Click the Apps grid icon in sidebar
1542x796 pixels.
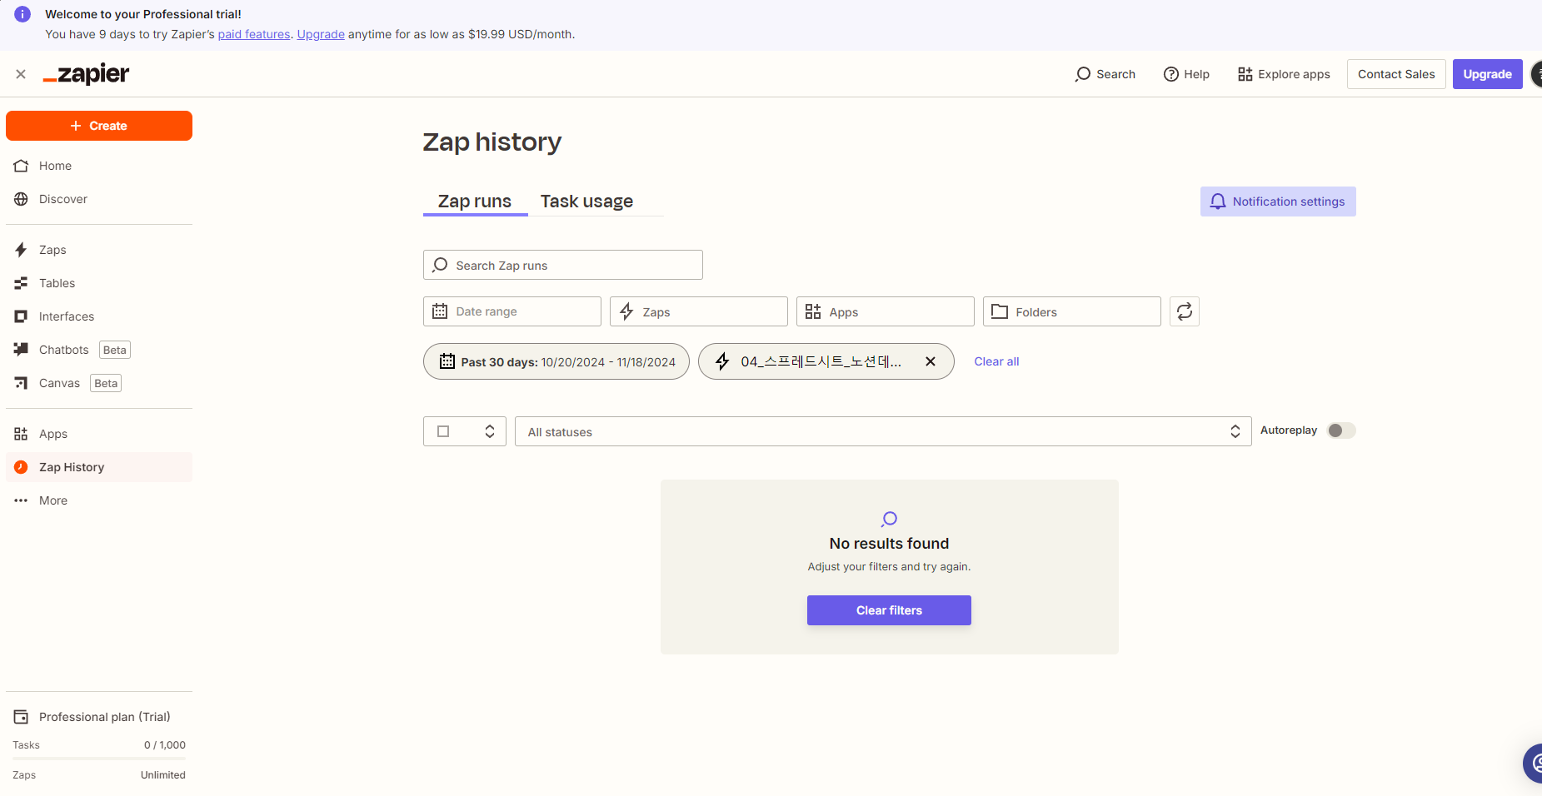tap(21, 434)
